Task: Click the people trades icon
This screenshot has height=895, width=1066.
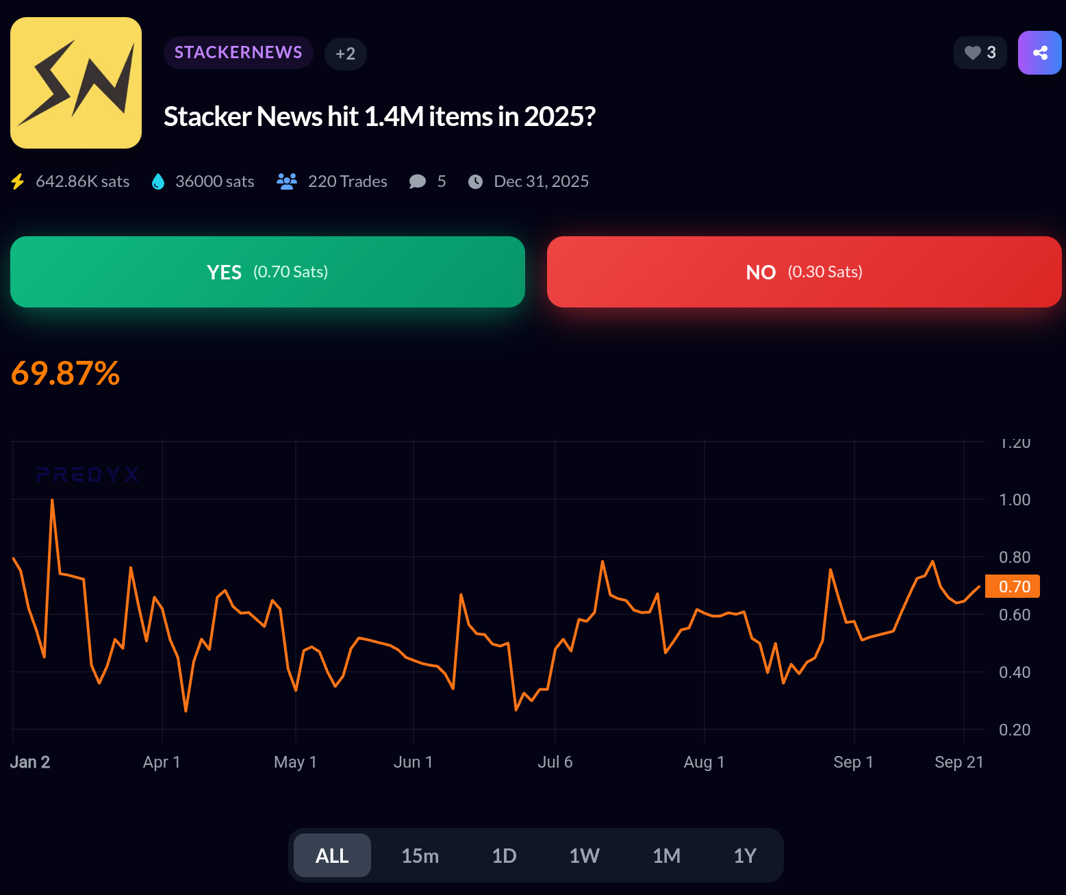Action: click(287, 181)
